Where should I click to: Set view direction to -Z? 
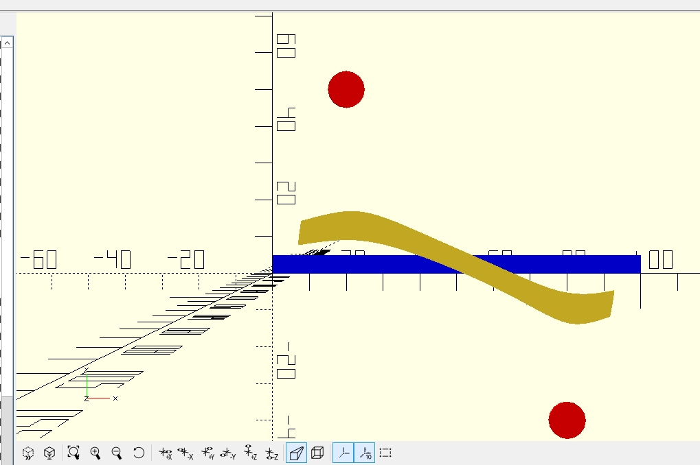272,453
